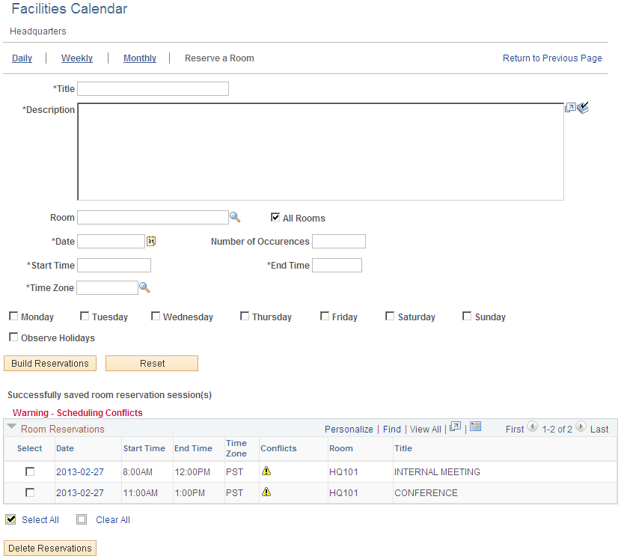Switch to the Weekly calendar view

77,58
